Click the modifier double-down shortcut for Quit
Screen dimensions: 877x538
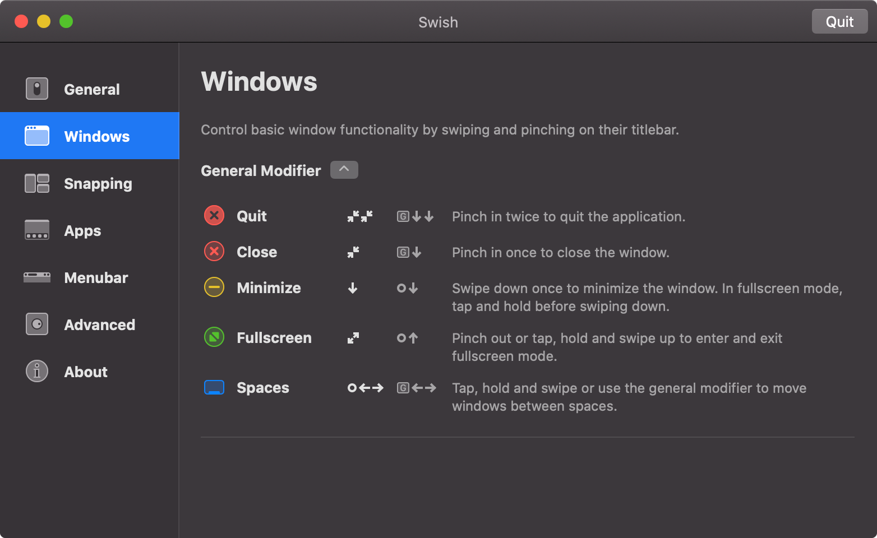click(x=416, y=216)
